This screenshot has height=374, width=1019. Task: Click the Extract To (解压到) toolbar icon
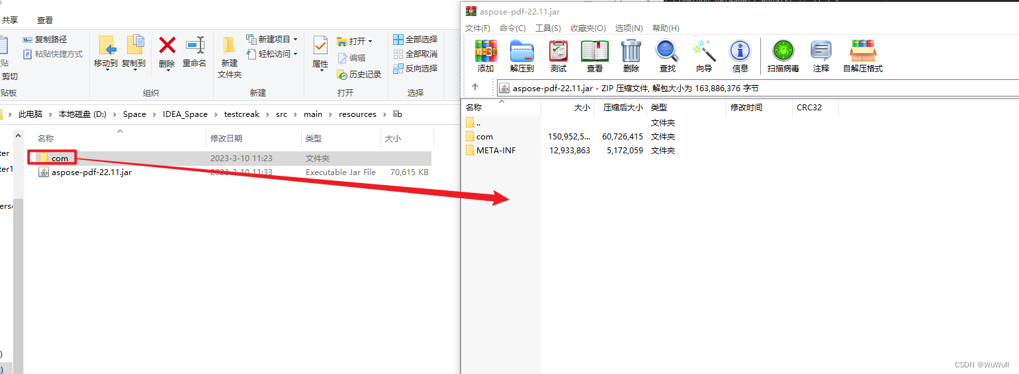[x=522, y=56]
